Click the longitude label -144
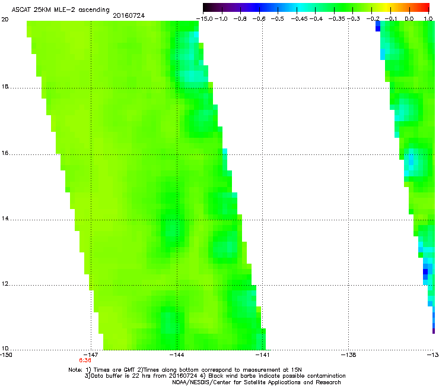 point(177,355)
